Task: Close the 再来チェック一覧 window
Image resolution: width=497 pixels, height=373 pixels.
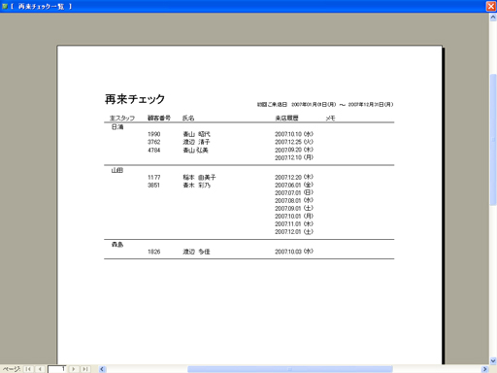Action: [491, 6]
